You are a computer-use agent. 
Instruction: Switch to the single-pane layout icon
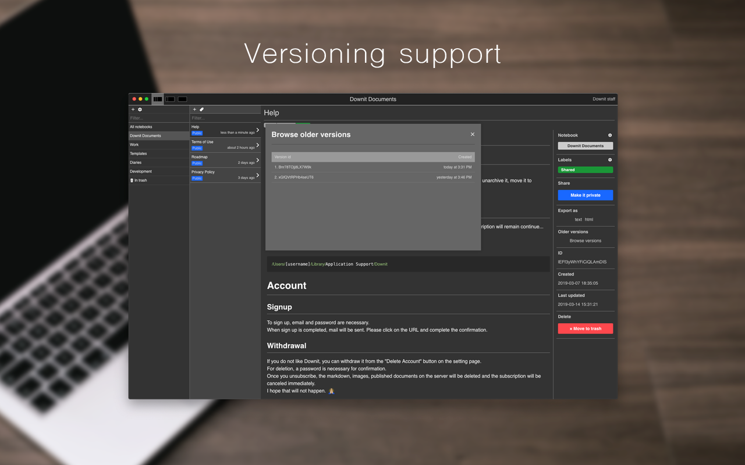182,99
